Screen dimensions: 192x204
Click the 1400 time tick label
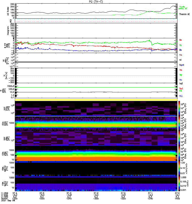(x=177, y=199)
